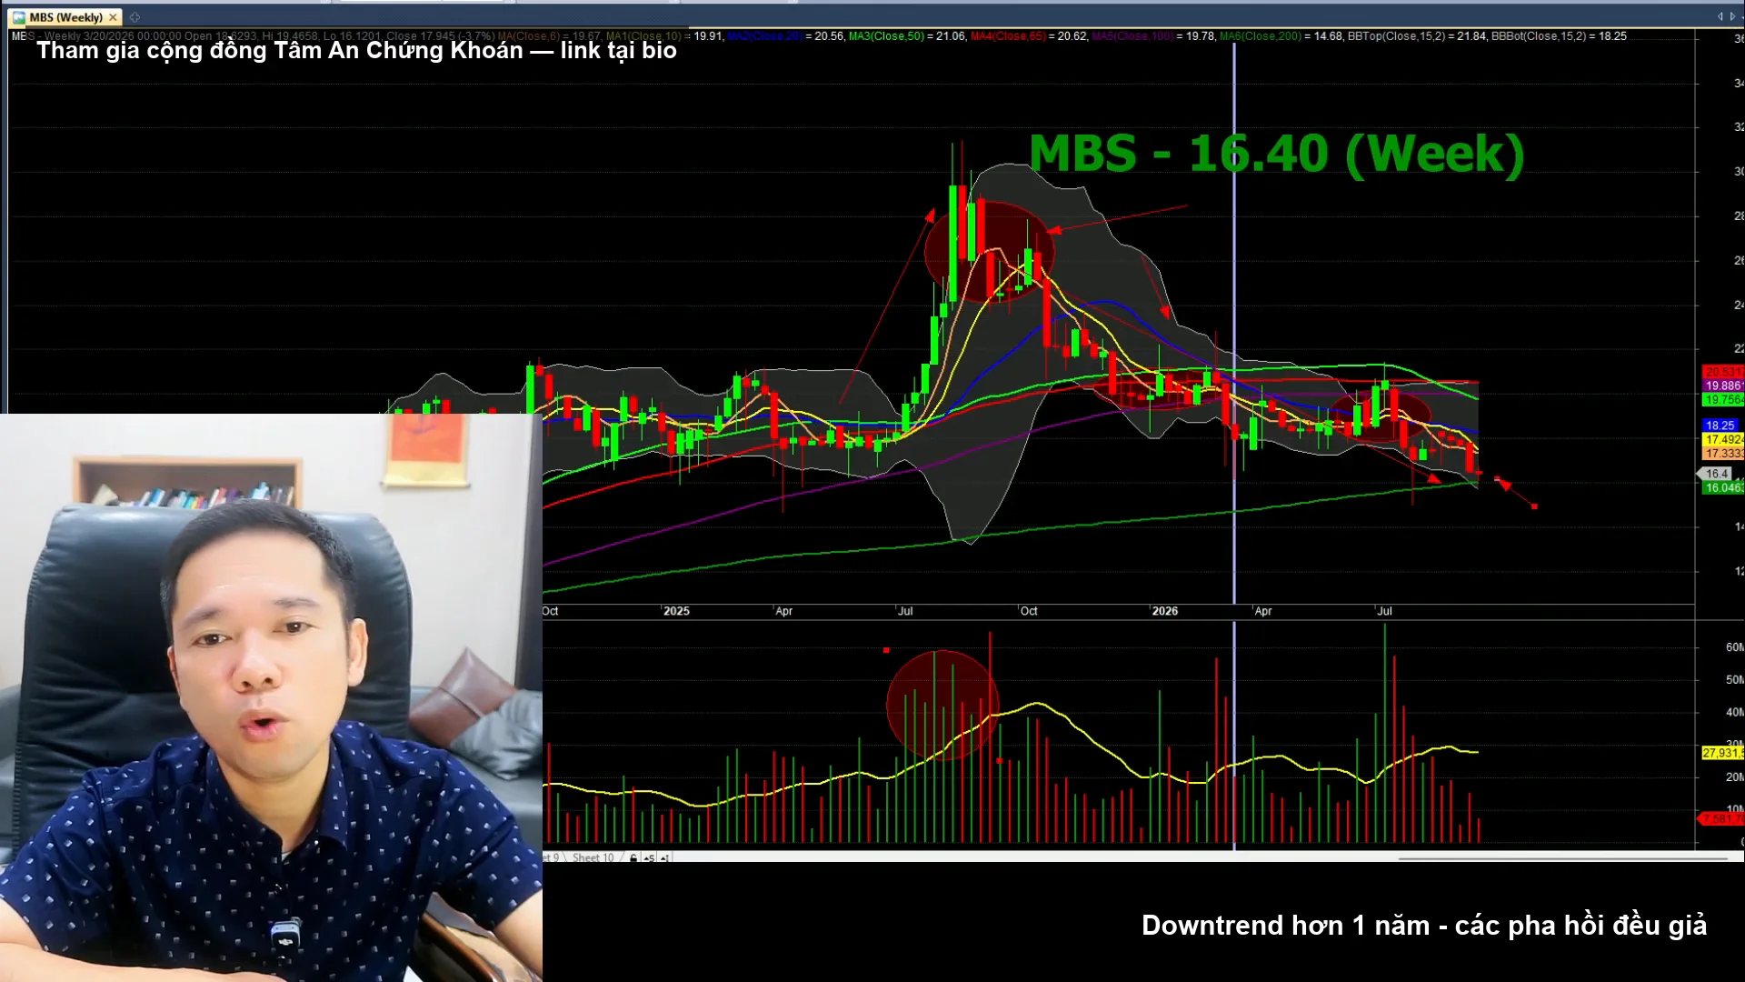Click the horizontal scrollbar below the volume pane
Screen dimensions: 1745x982
coord(1561,857)
